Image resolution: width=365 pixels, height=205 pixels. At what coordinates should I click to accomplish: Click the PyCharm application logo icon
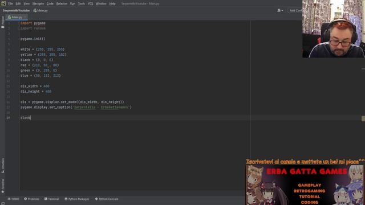[x=3, y=3]
